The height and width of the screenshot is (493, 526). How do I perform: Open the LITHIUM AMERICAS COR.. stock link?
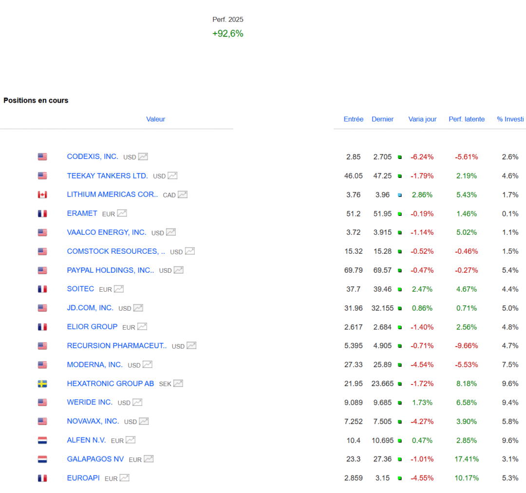pyautogui.click(x=113, y=194)
